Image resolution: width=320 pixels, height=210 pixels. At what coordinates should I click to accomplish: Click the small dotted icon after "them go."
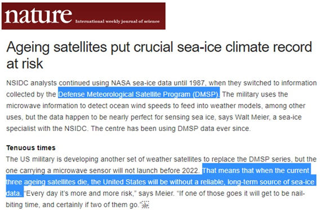[x=145, y=205]
